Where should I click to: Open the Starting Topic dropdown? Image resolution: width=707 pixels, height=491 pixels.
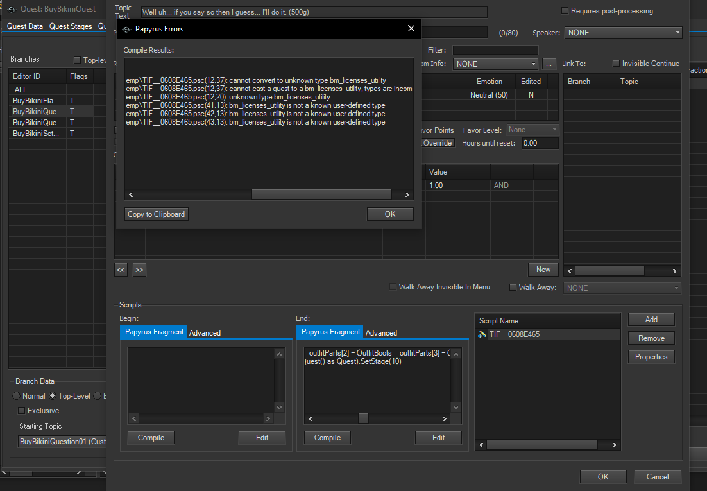click(62, 442)
